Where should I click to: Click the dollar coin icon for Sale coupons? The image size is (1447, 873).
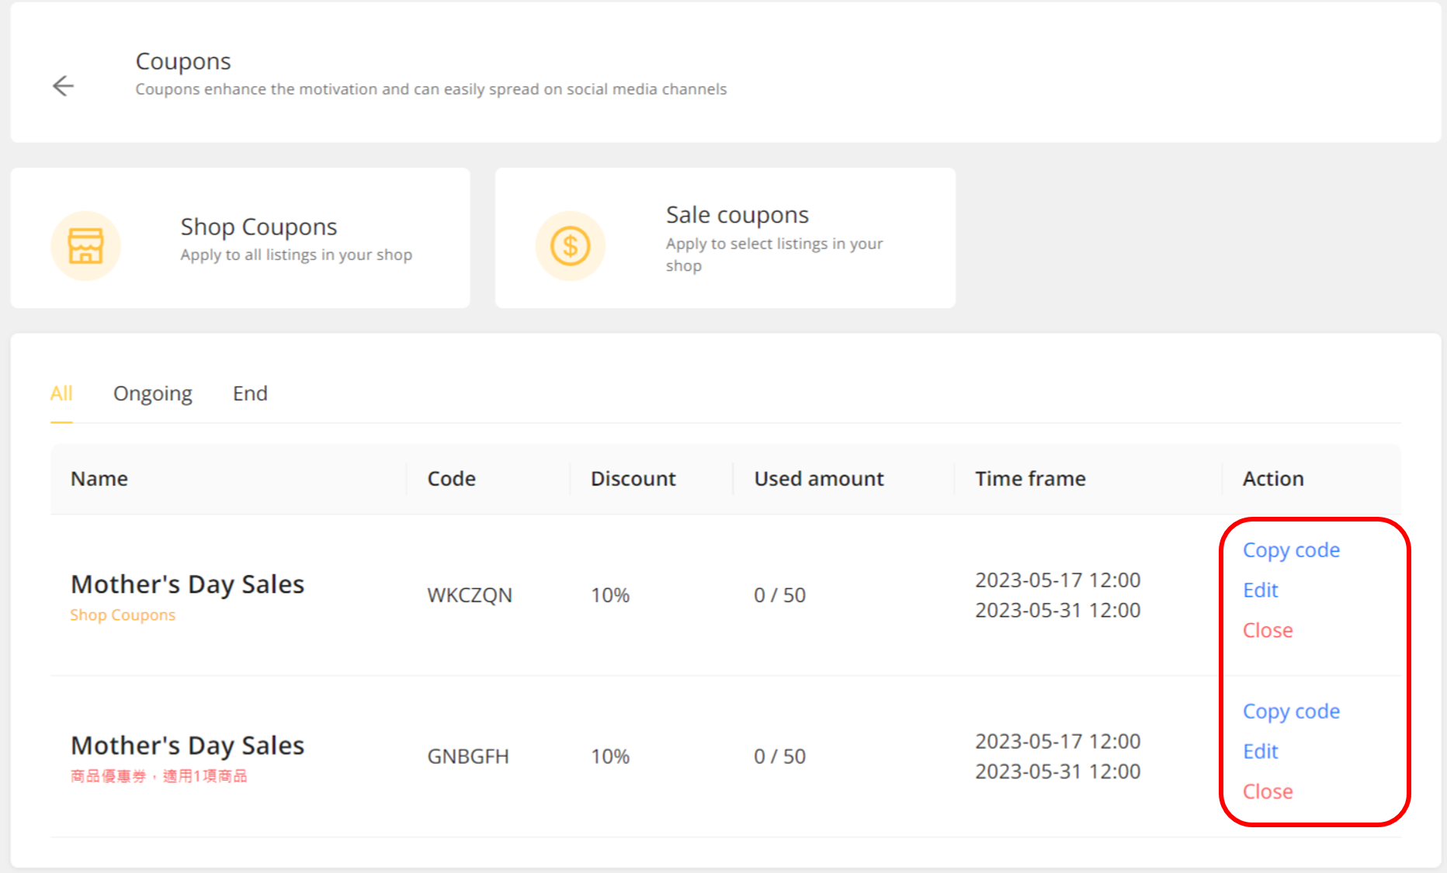tap(570, 245)
